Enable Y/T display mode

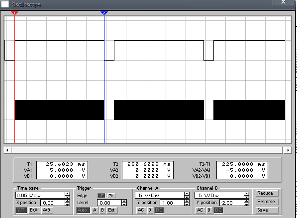pyautogui.click(x=21, y=210)
